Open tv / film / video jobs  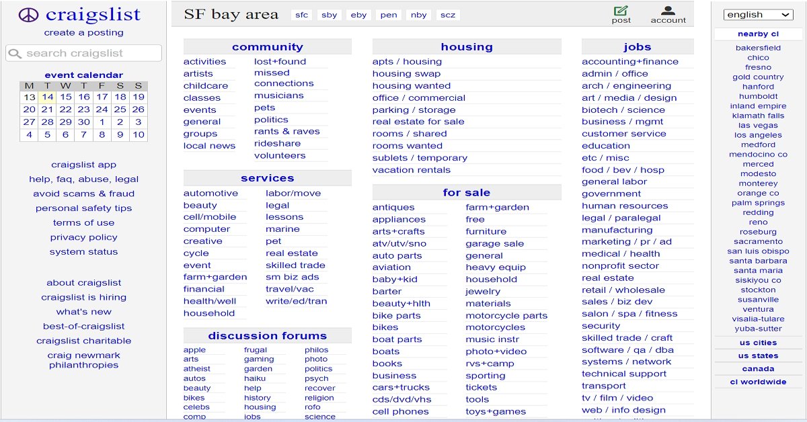(617, 398)
